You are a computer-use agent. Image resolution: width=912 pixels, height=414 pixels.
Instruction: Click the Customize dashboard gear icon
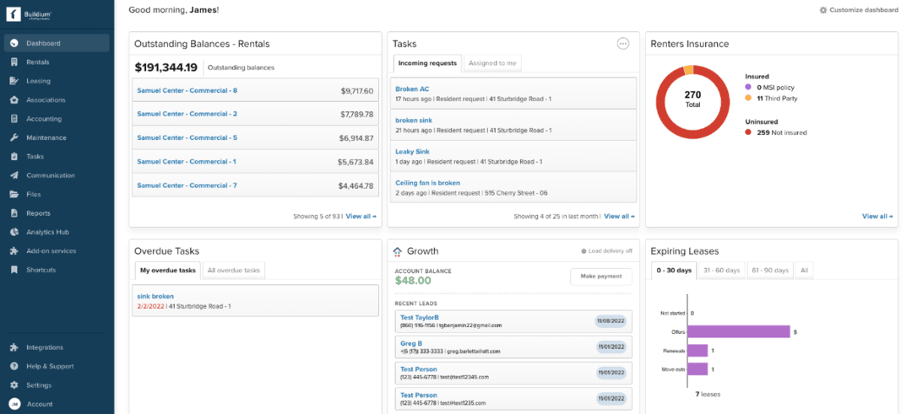[x=823, y=10]
